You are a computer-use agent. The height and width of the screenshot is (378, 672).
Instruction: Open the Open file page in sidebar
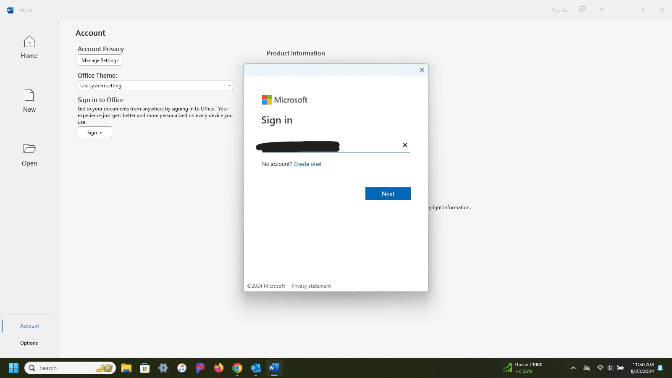[x=29, y=155]
